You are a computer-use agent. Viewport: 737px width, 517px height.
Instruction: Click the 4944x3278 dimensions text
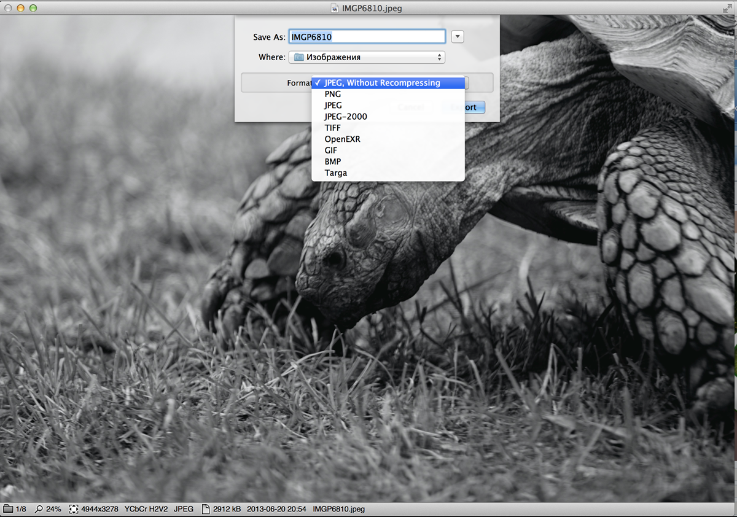click(100, 509)
